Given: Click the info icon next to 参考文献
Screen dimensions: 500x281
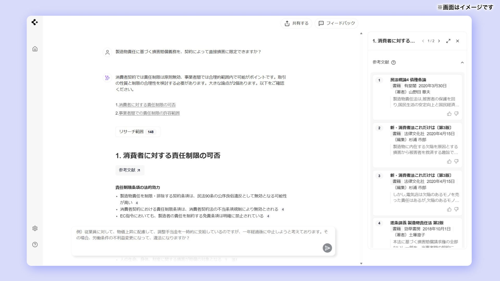Looking at the screenshot, I should 393,62.
